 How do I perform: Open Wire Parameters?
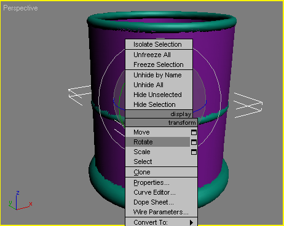162,212
